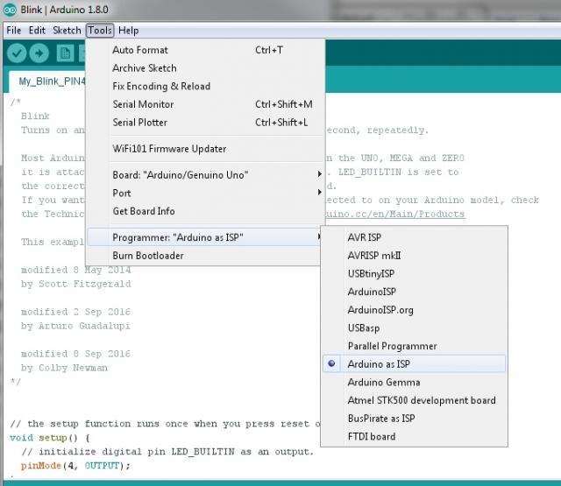
Task: Open the Sketch menu
Action: 67,31
